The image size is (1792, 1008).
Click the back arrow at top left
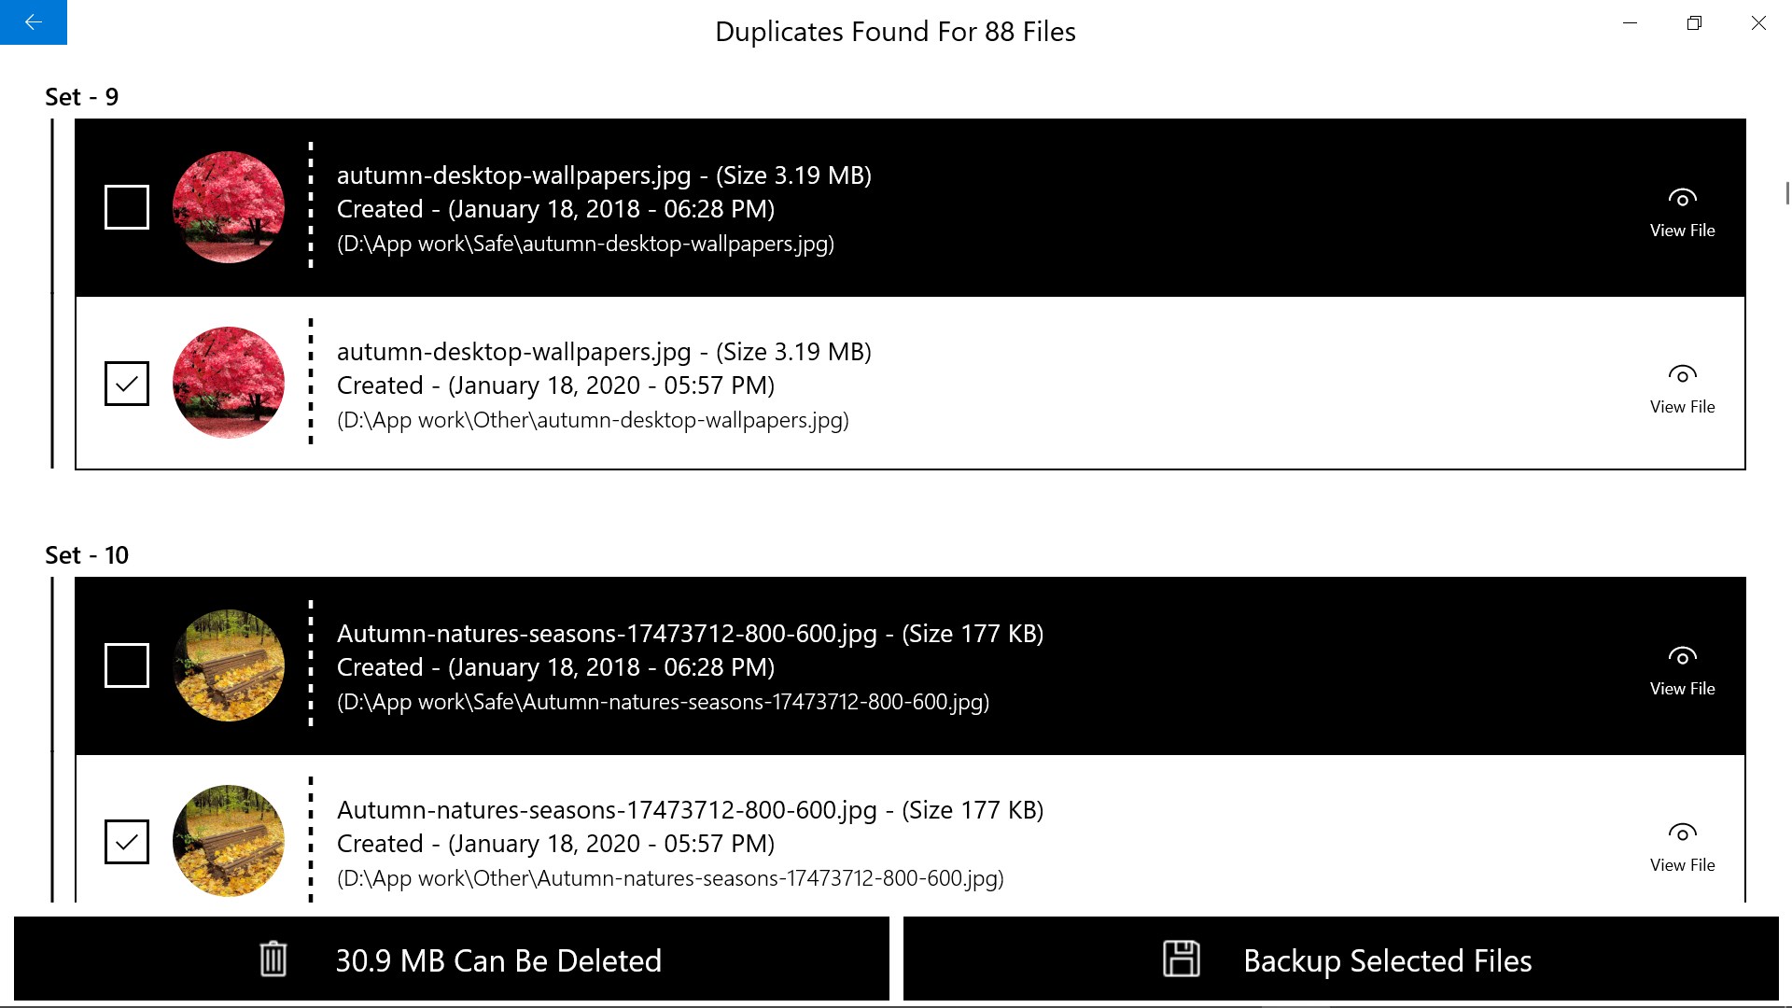tap(33, 23)
